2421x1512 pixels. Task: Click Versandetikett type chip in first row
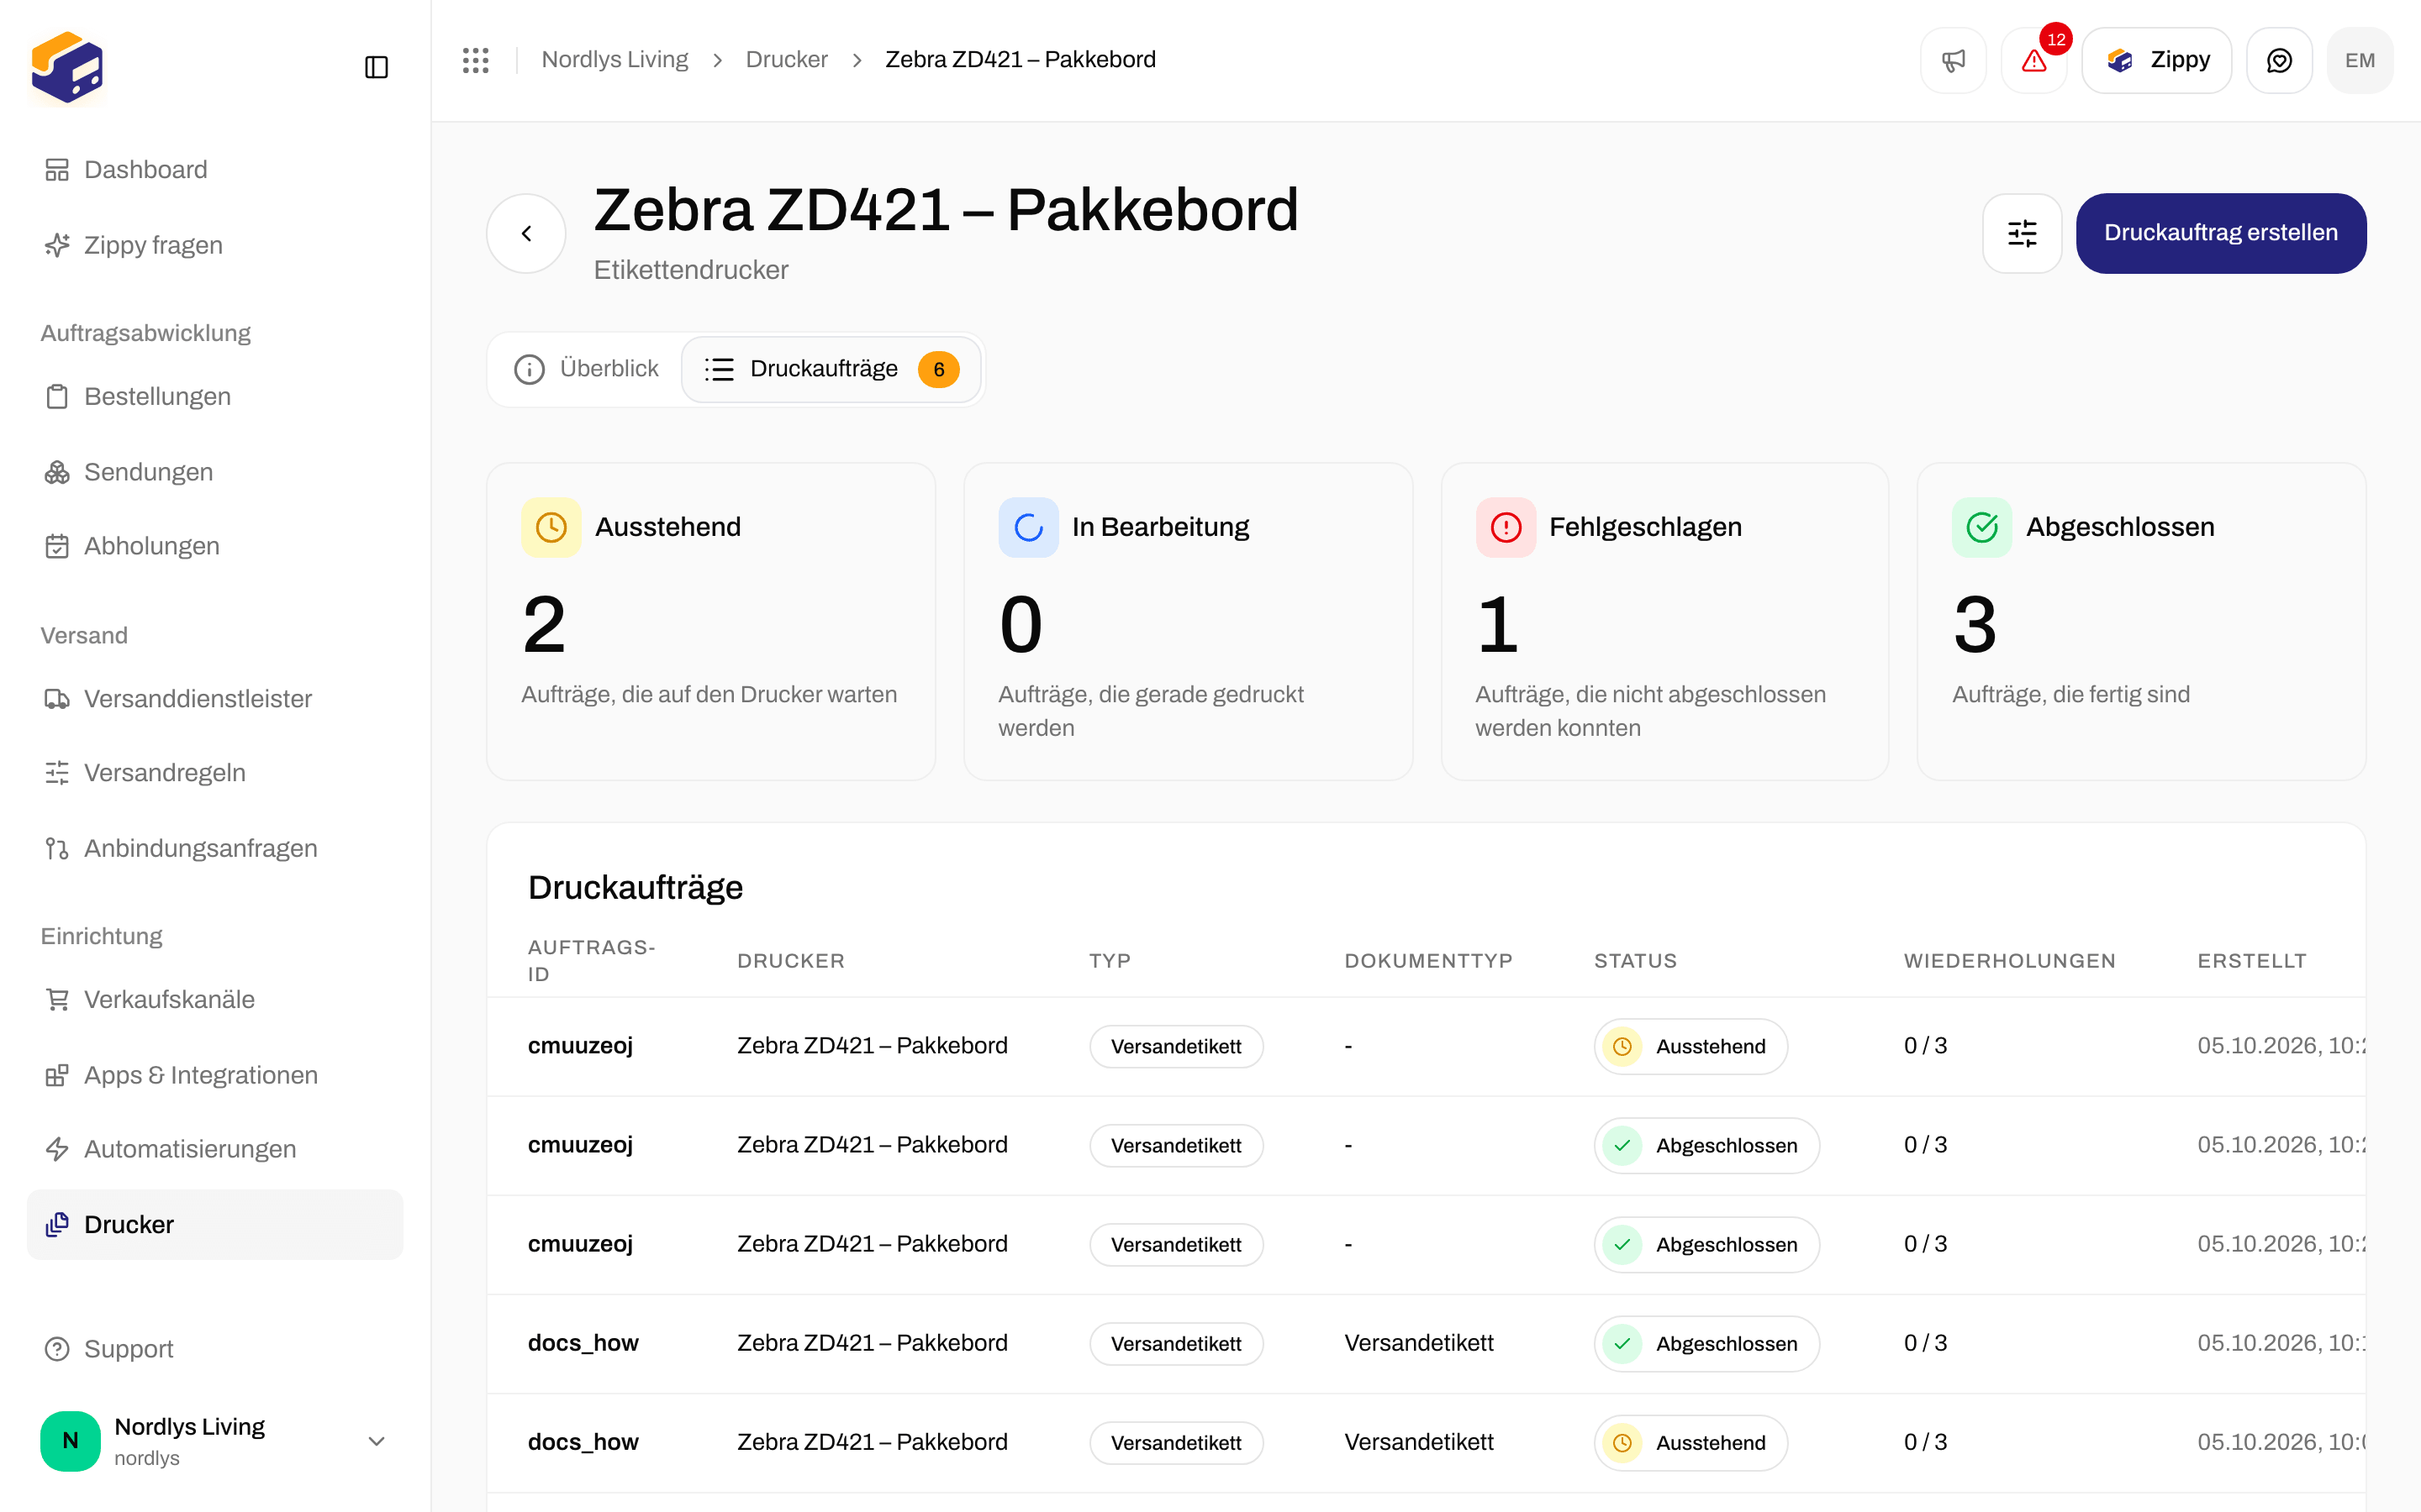pos(1177,1047)
